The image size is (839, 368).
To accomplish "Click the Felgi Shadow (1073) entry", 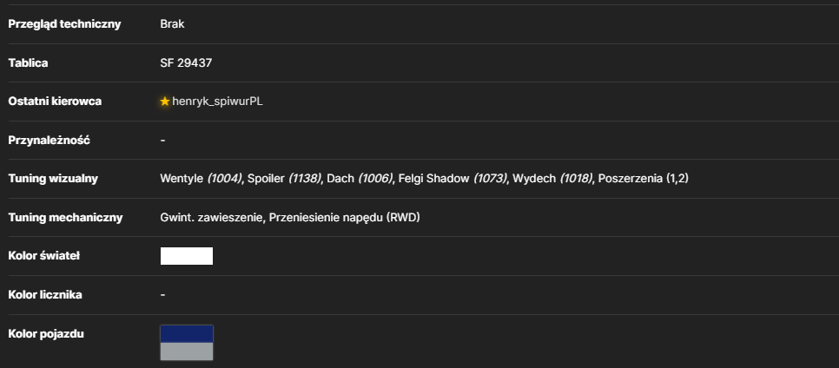I will [x=453, y=179].
